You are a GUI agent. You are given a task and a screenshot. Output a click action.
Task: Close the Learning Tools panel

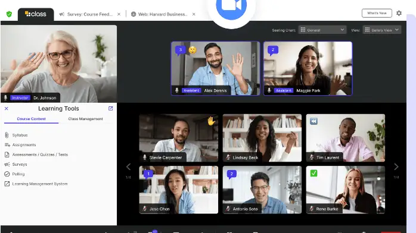point(7,108)
